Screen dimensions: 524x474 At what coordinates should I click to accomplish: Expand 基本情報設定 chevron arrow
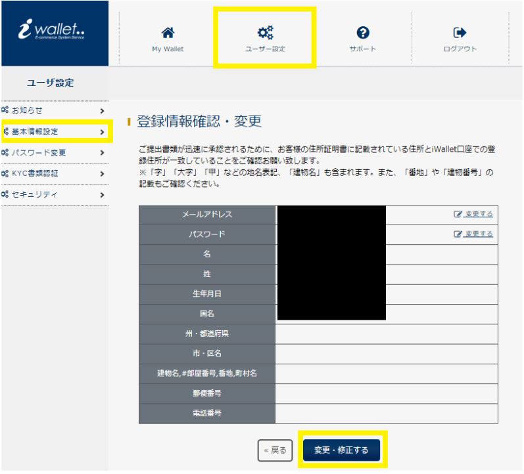point(103,132)
